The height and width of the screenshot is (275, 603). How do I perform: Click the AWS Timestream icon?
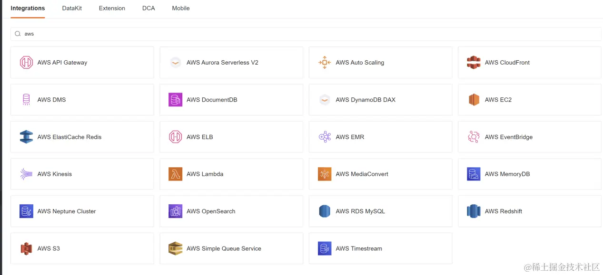pos(325,248)
